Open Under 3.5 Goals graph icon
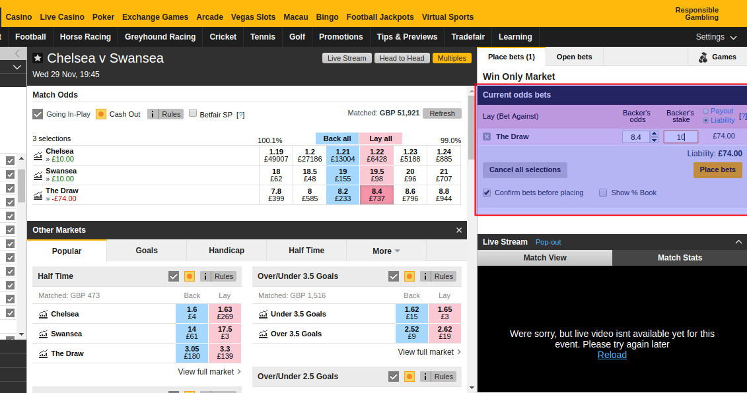 (x=263, y=314)
